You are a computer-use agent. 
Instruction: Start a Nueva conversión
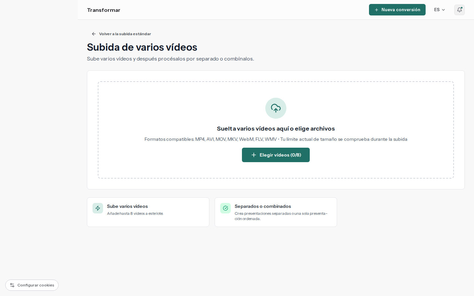(397, 10)
